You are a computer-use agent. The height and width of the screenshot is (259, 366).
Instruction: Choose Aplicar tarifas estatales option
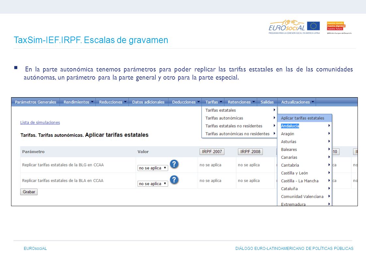[304, 118]
